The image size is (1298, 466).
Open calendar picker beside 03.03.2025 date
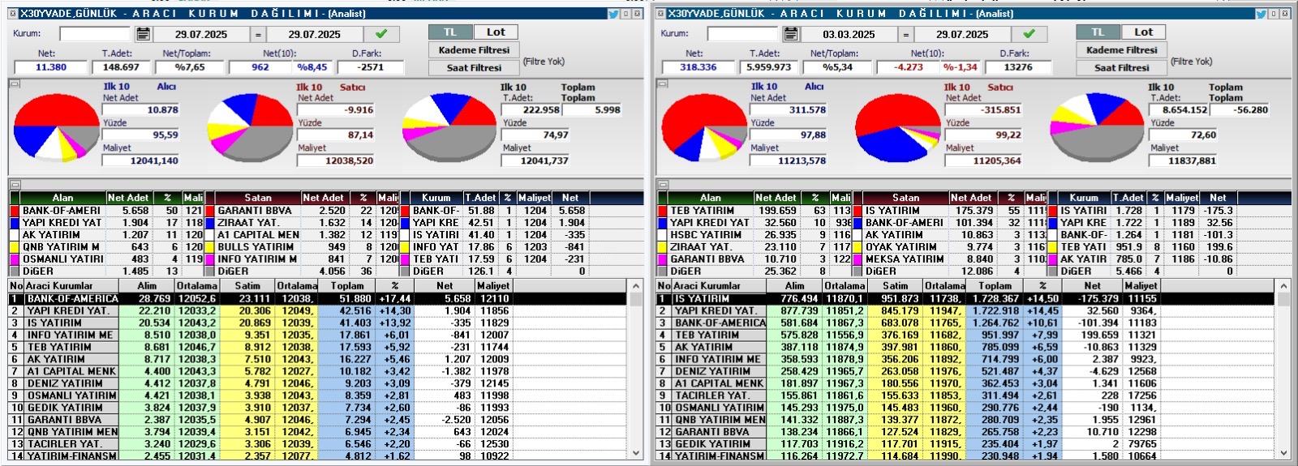tap(791, 34)
